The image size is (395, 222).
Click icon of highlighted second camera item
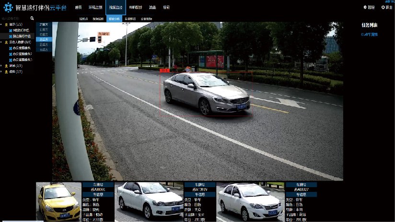(11, 36)
